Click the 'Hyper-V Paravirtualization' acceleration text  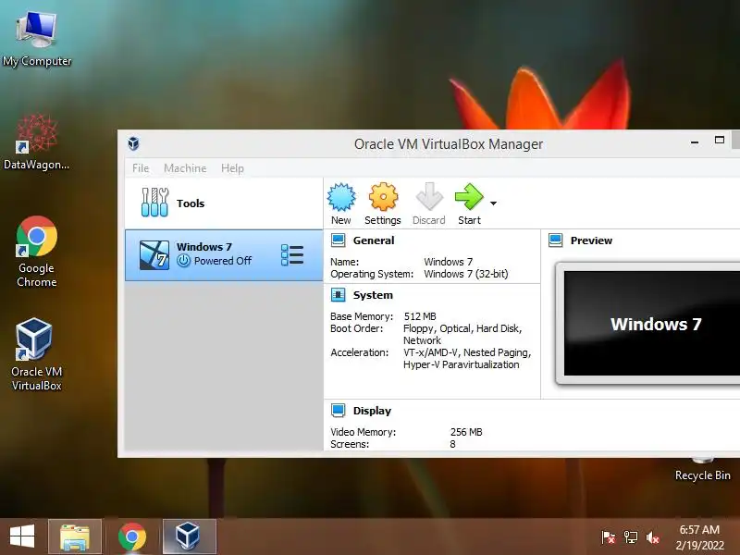461,364
